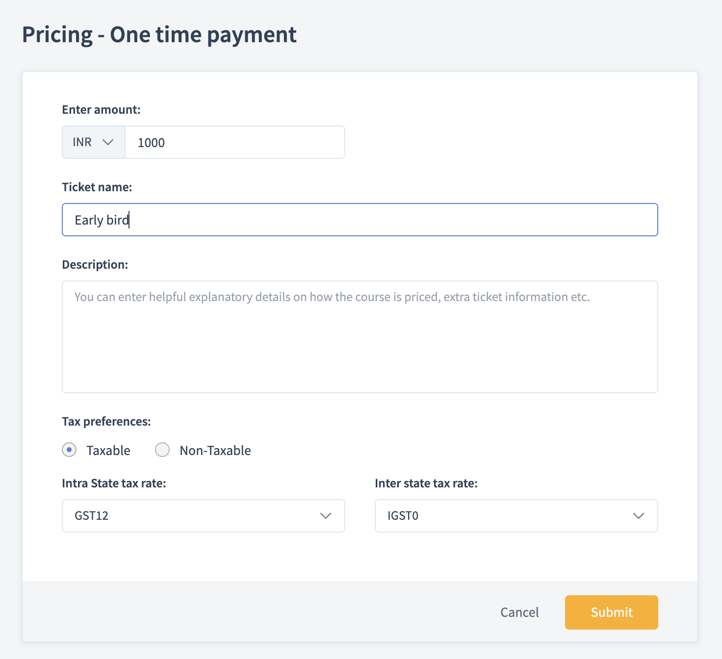Viewport: 722px width, 659px height.
Task: Open the INR currency selector
Action: 93,142
